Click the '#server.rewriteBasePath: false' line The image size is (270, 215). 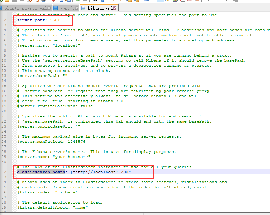[55, 106]
